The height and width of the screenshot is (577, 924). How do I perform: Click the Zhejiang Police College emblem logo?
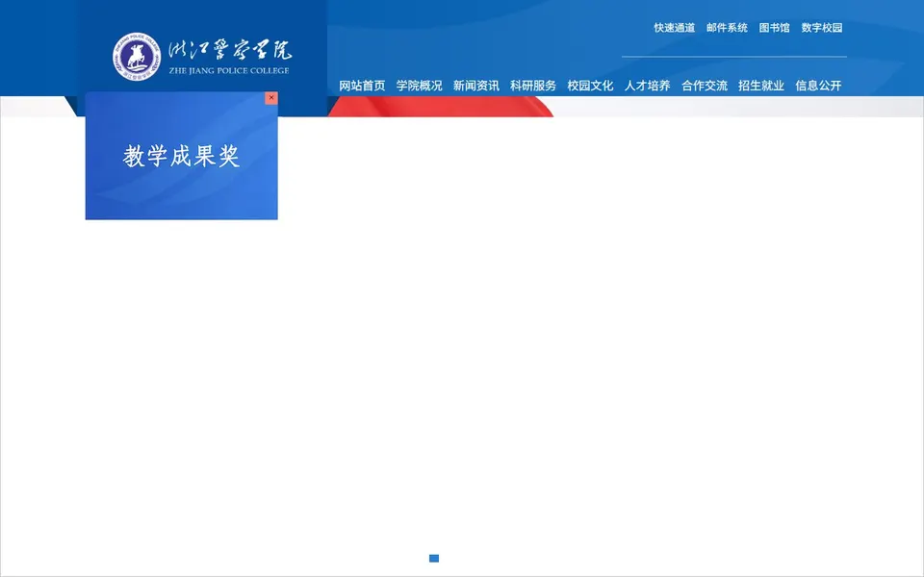[x=137, y=57]
